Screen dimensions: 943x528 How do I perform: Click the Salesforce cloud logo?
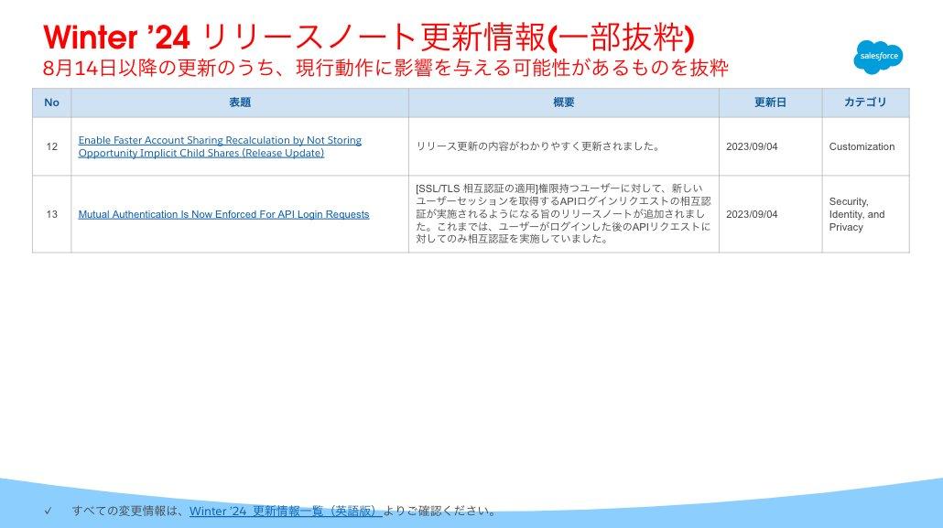point(878,57)
